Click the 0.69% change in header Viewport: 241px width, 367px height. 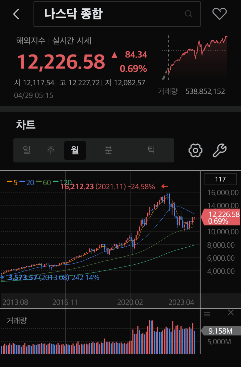coord(134,69)
